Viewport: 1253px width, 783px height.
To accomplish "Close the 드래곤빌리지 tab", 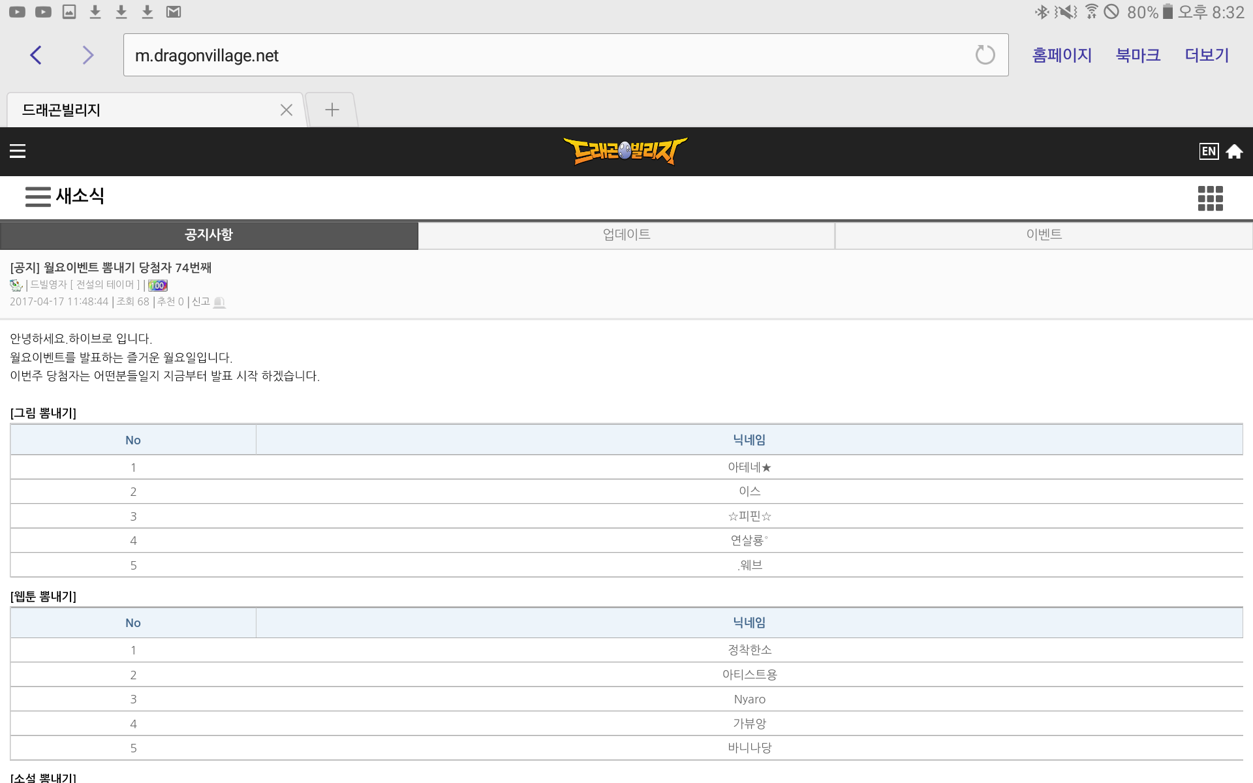I will (x=286, y=110).
